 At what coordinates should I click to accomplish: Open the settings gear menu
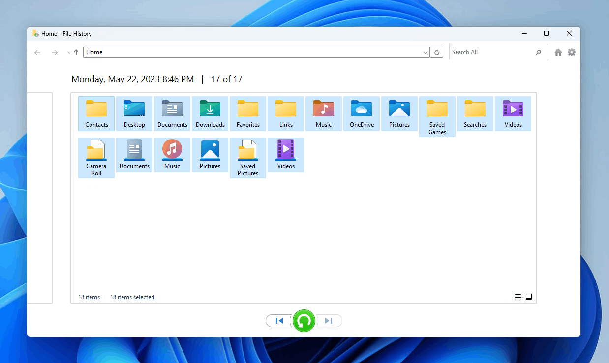(572, 52)
